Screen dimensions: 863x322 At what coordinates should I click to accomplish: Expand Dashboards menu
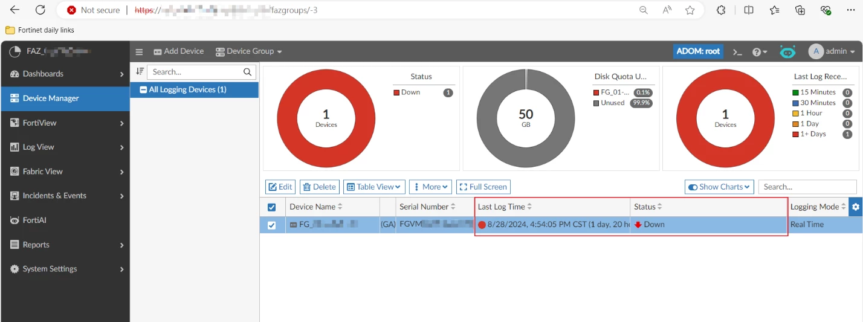65,74
